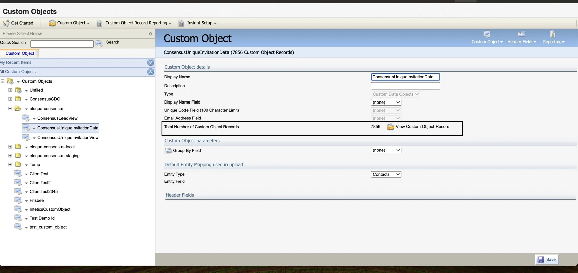Select ConsensusUniqueInvitationView in the tree
The height and width of the screenshot is (273, 578).
[x=68, y=138]
